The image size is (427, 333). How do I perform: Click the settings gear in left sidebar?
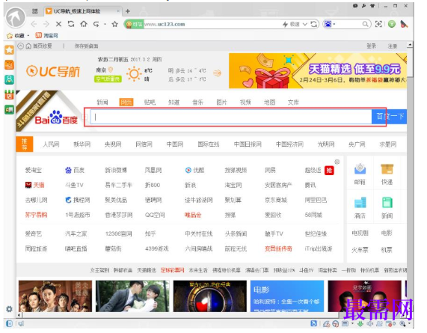[x=9, y=309]
